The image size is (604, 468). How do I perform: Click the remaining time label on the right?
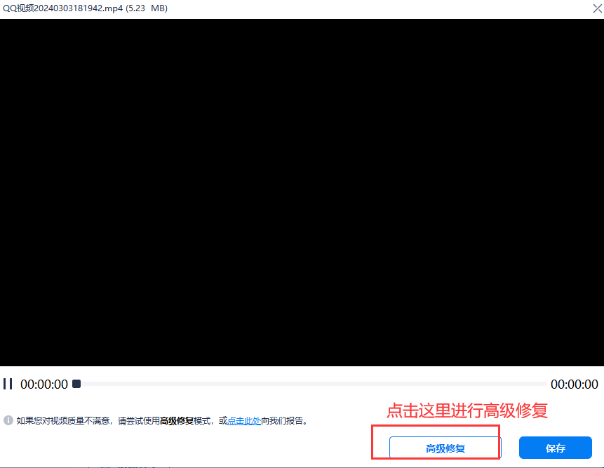coord(575,384)
